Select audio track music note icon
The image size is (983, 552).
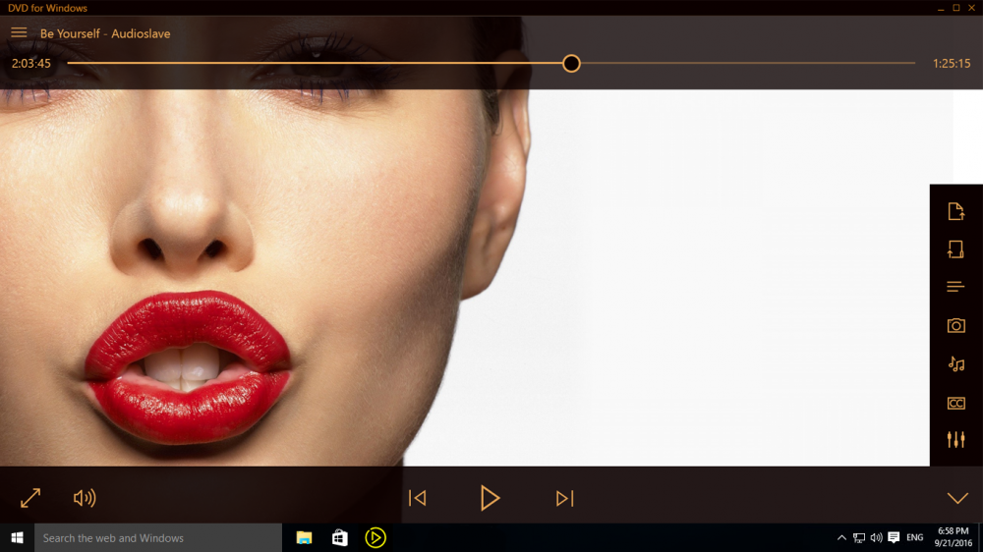click(955, 364)
